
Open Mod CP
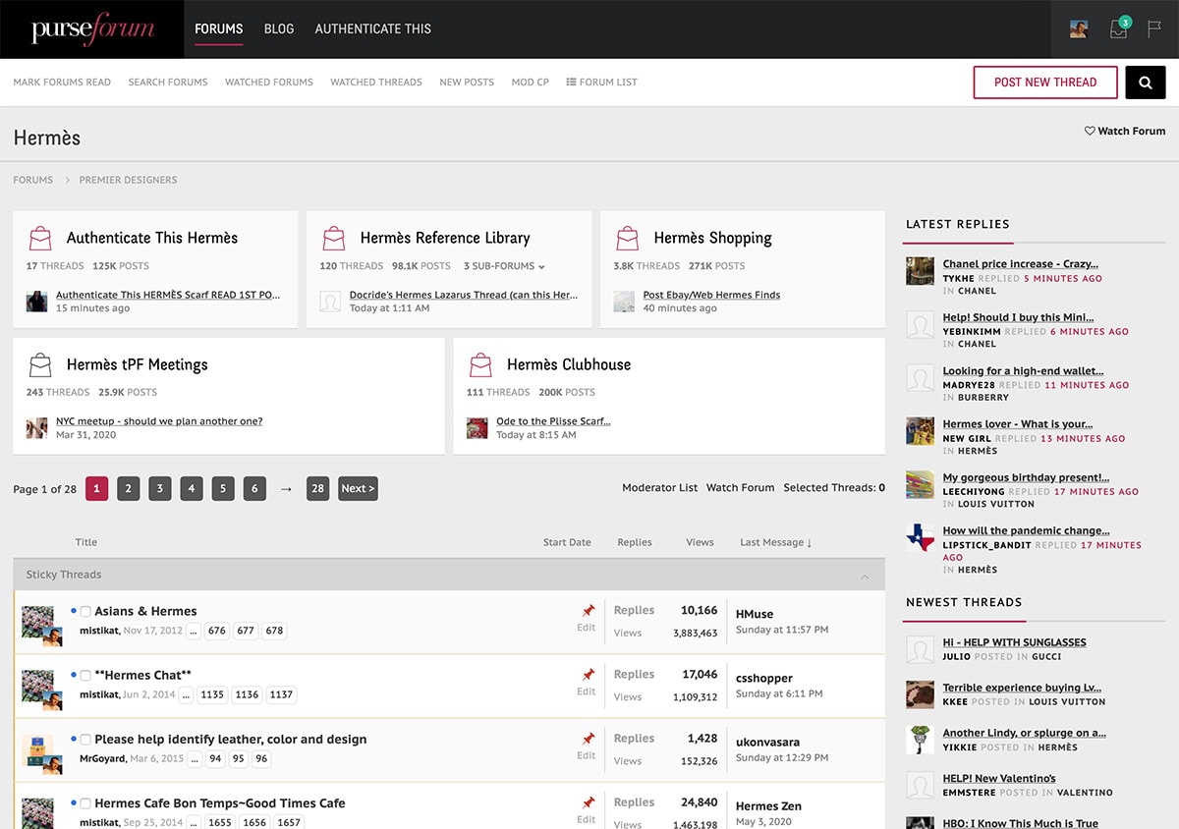531,83
